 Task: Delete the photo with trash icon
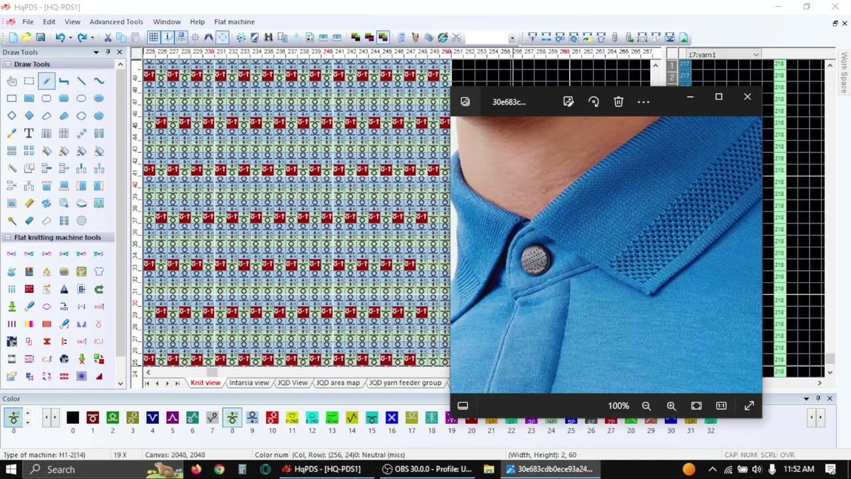click(618, 102)
